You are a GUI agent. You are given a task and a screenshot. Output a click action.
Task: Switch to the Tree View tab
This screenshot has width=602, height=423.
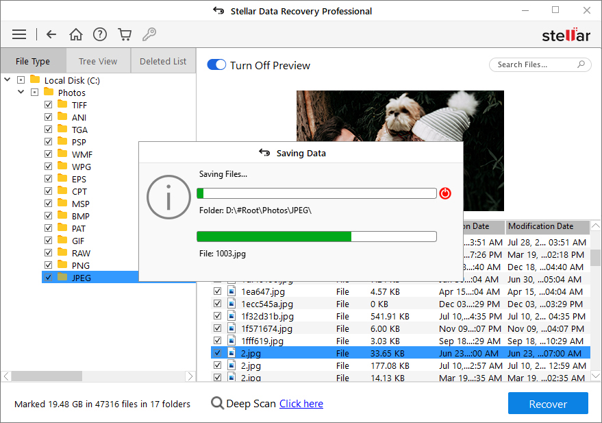coord(98,61)
